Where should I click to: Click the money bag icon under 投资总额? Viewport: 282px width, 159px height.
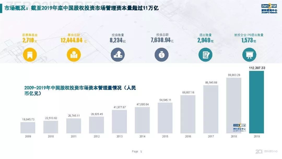(161, 55)
